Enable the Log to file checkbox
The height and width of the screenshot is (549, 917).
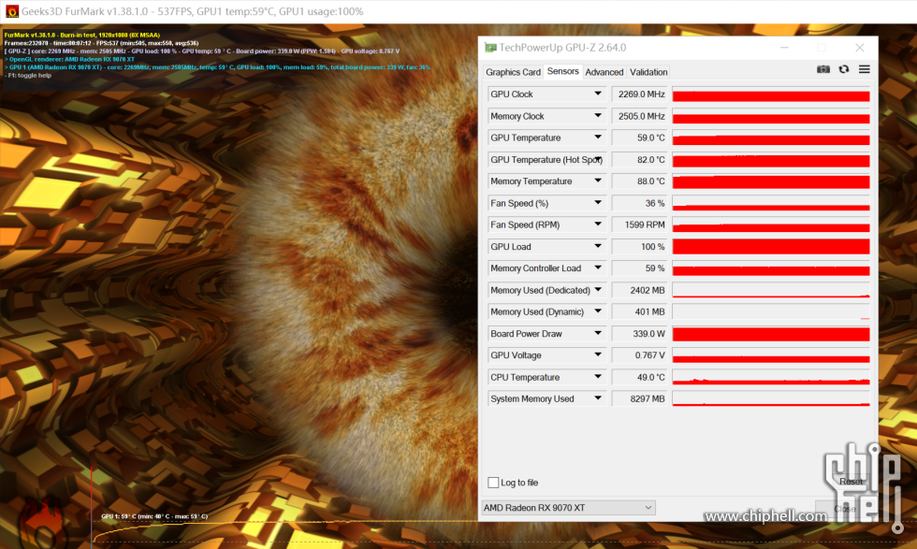point(493,483)
